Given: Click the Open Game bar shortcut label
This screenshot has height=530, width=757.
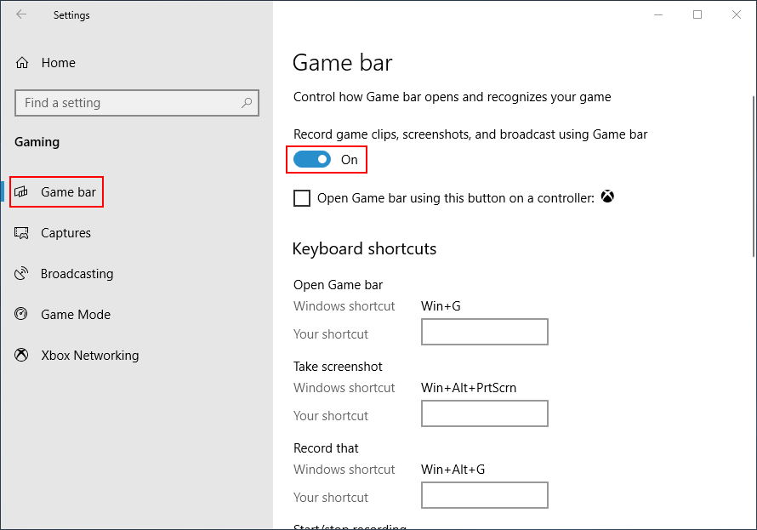Looking at the screenshot, I should [338, 285].
